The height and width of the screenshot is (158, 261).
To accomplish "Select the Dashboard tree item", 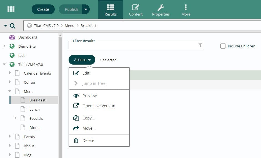I will (28, 37).
